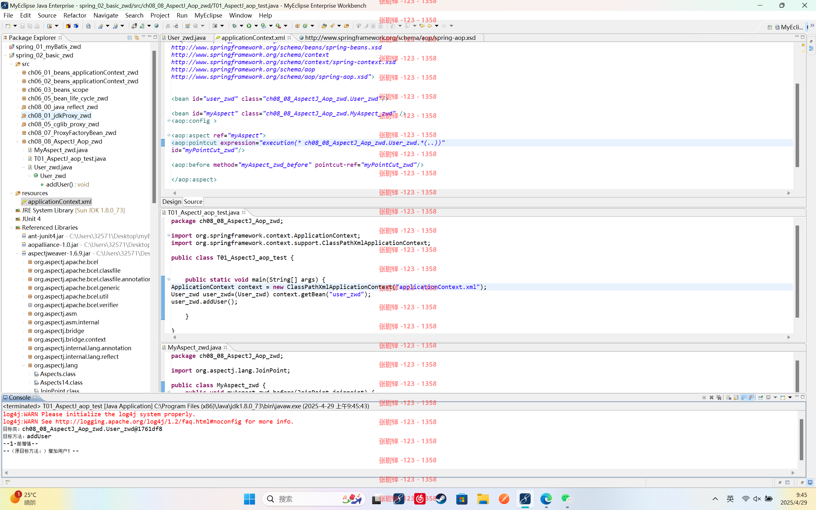Open Run button dropdown arrow
The height and width of the screenshot is (510, 816).
(x=256, y=26)
